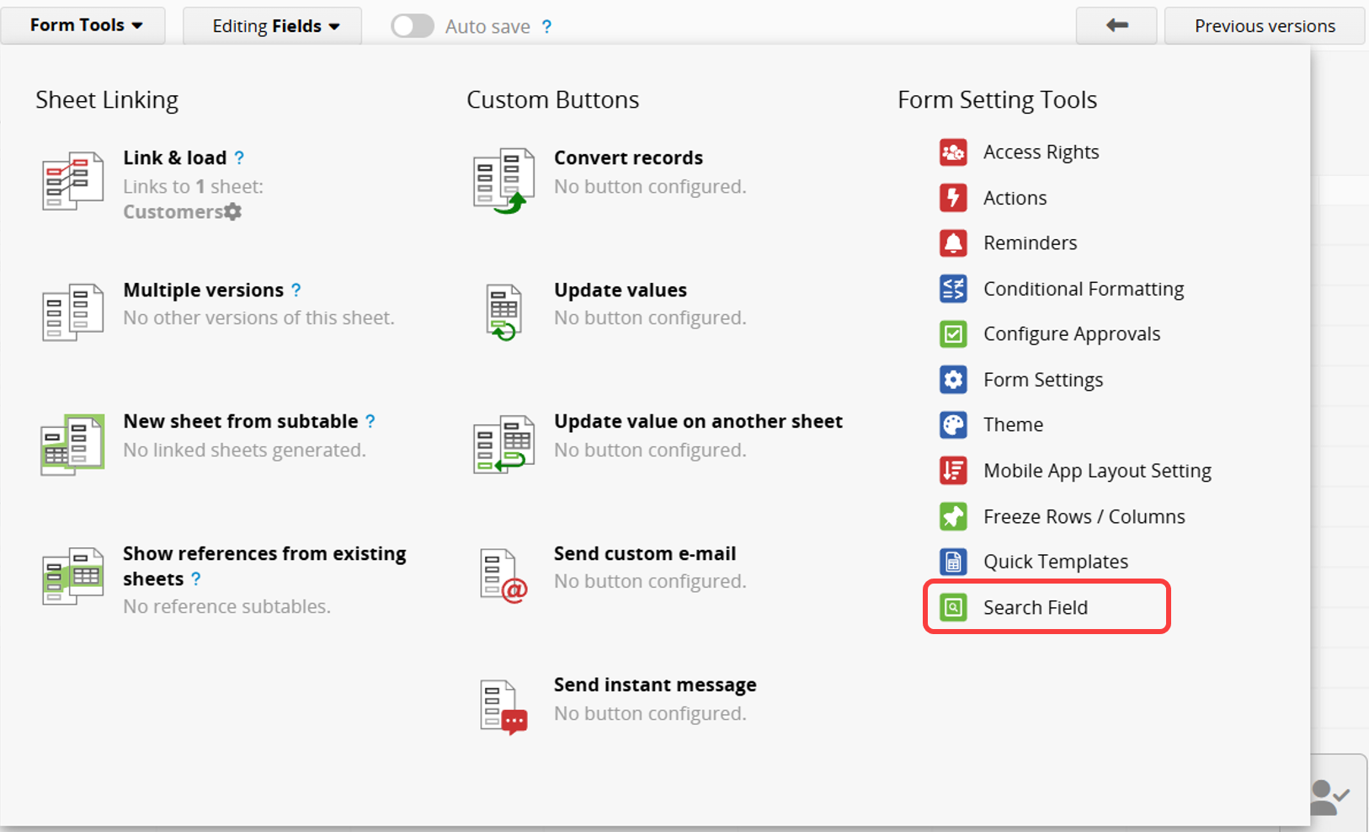The width and height of the screenshot is (1369, 832).
Task: Open the Search Field setting
Action: (x=1035, y=607)
